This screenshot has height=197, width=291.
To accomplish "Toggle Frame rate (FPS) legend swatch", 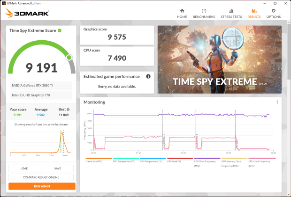I will (x=99, y=158).
